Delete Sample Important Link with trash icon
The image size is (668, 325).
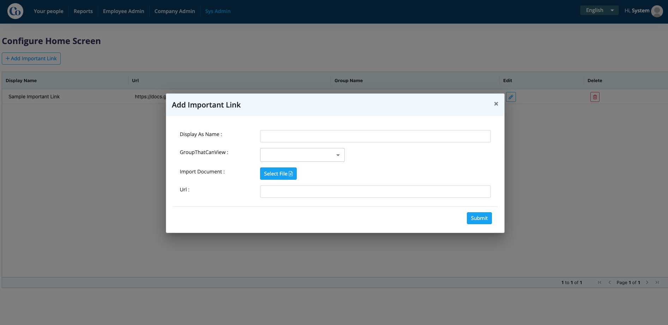595,97
